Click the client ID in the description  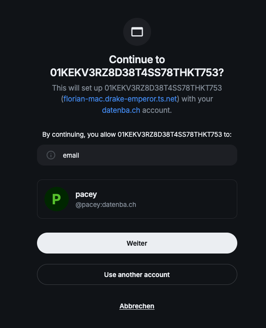[163, 88]
